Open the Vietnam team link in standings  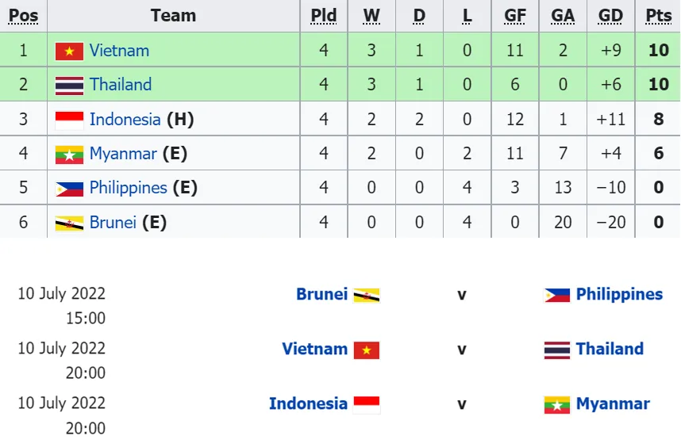click(x=119, y=51)
